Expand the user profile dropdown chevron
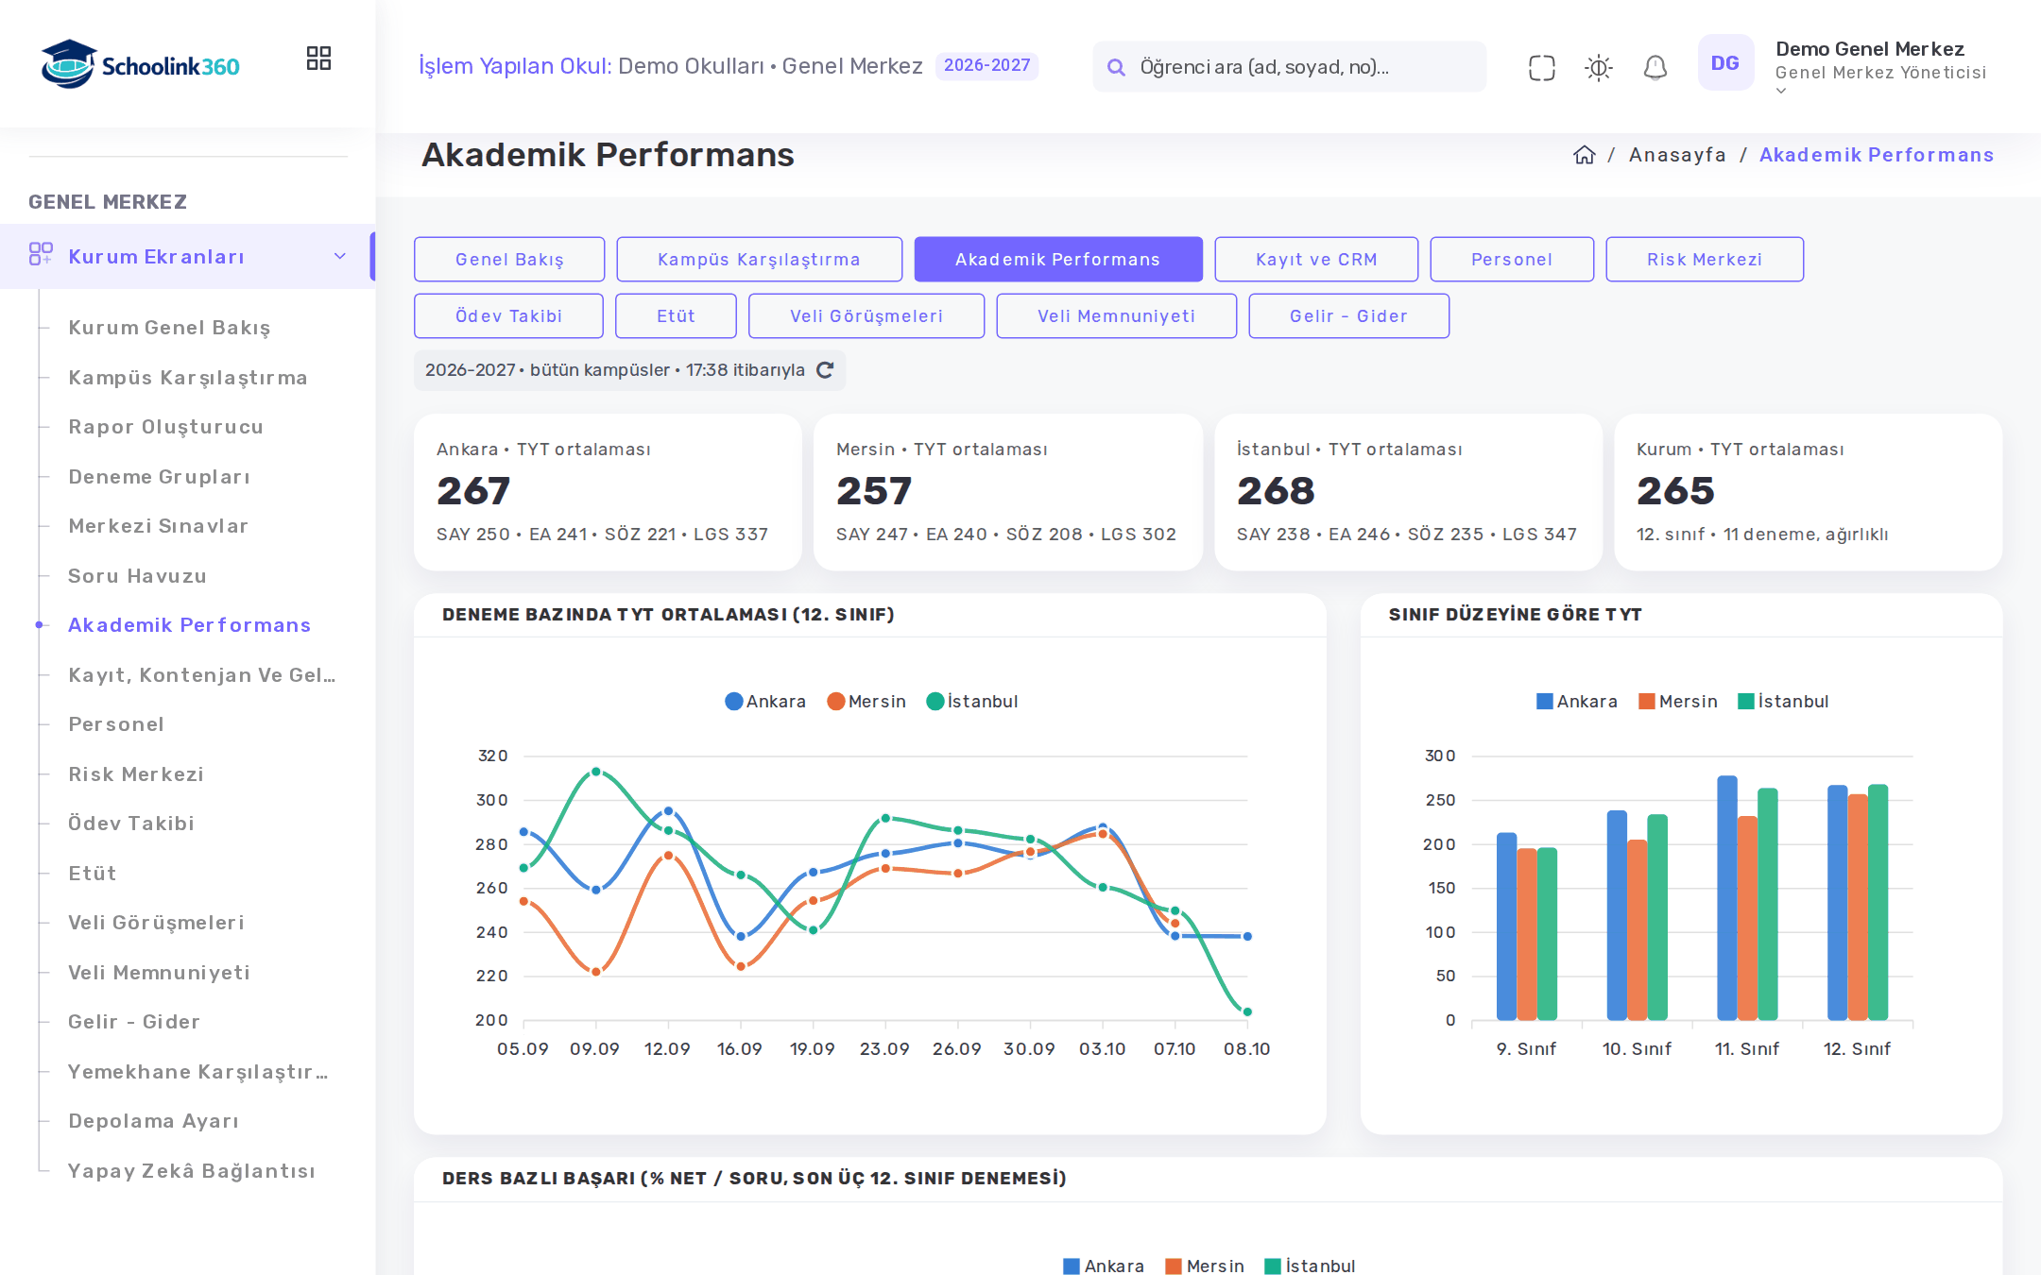Screen dimensions: 2041x1275 pos(1781,92)
